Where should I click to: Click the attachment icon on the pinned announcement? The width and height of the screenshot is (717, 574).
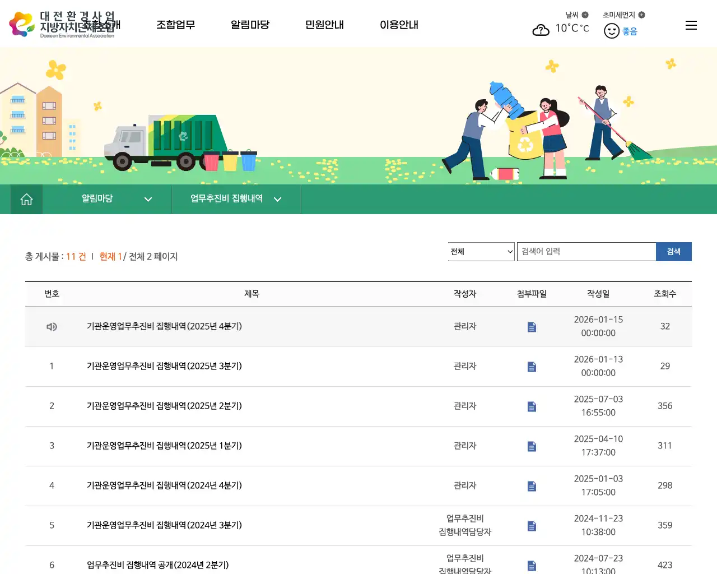point(530,327)
